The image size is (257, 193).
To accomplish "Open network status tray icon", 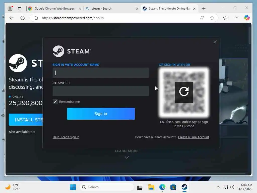I will pyautogui.click(x=226, y=187).
